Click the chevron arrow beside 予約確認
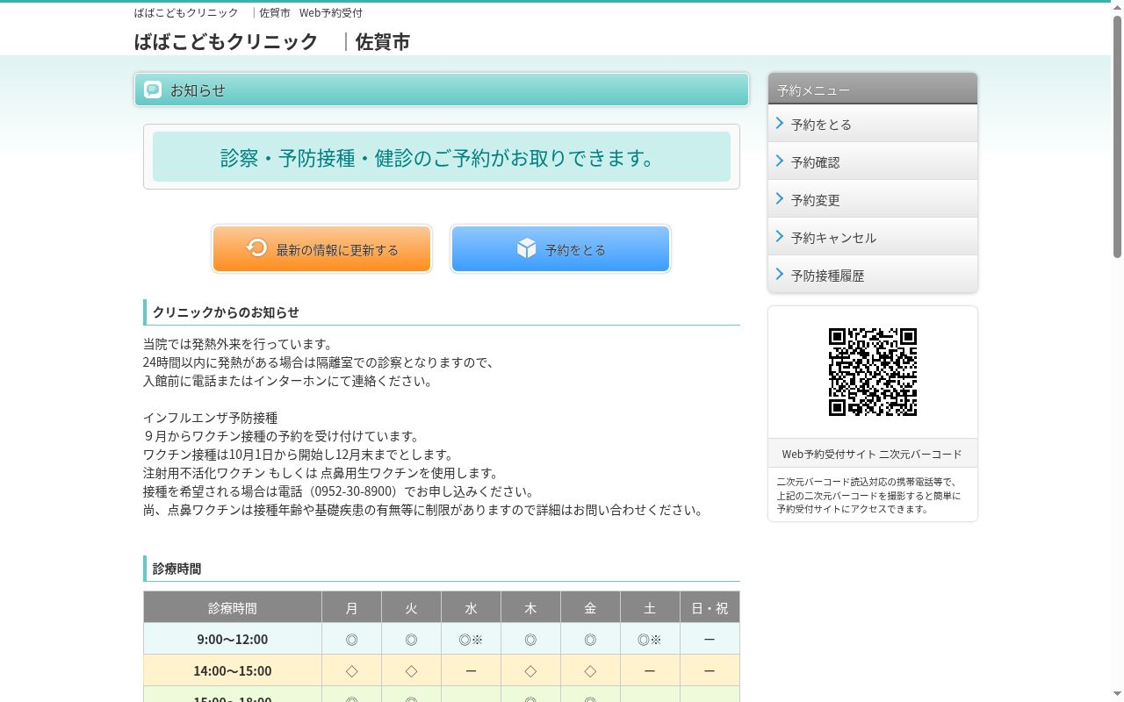 tap(780, 161)
